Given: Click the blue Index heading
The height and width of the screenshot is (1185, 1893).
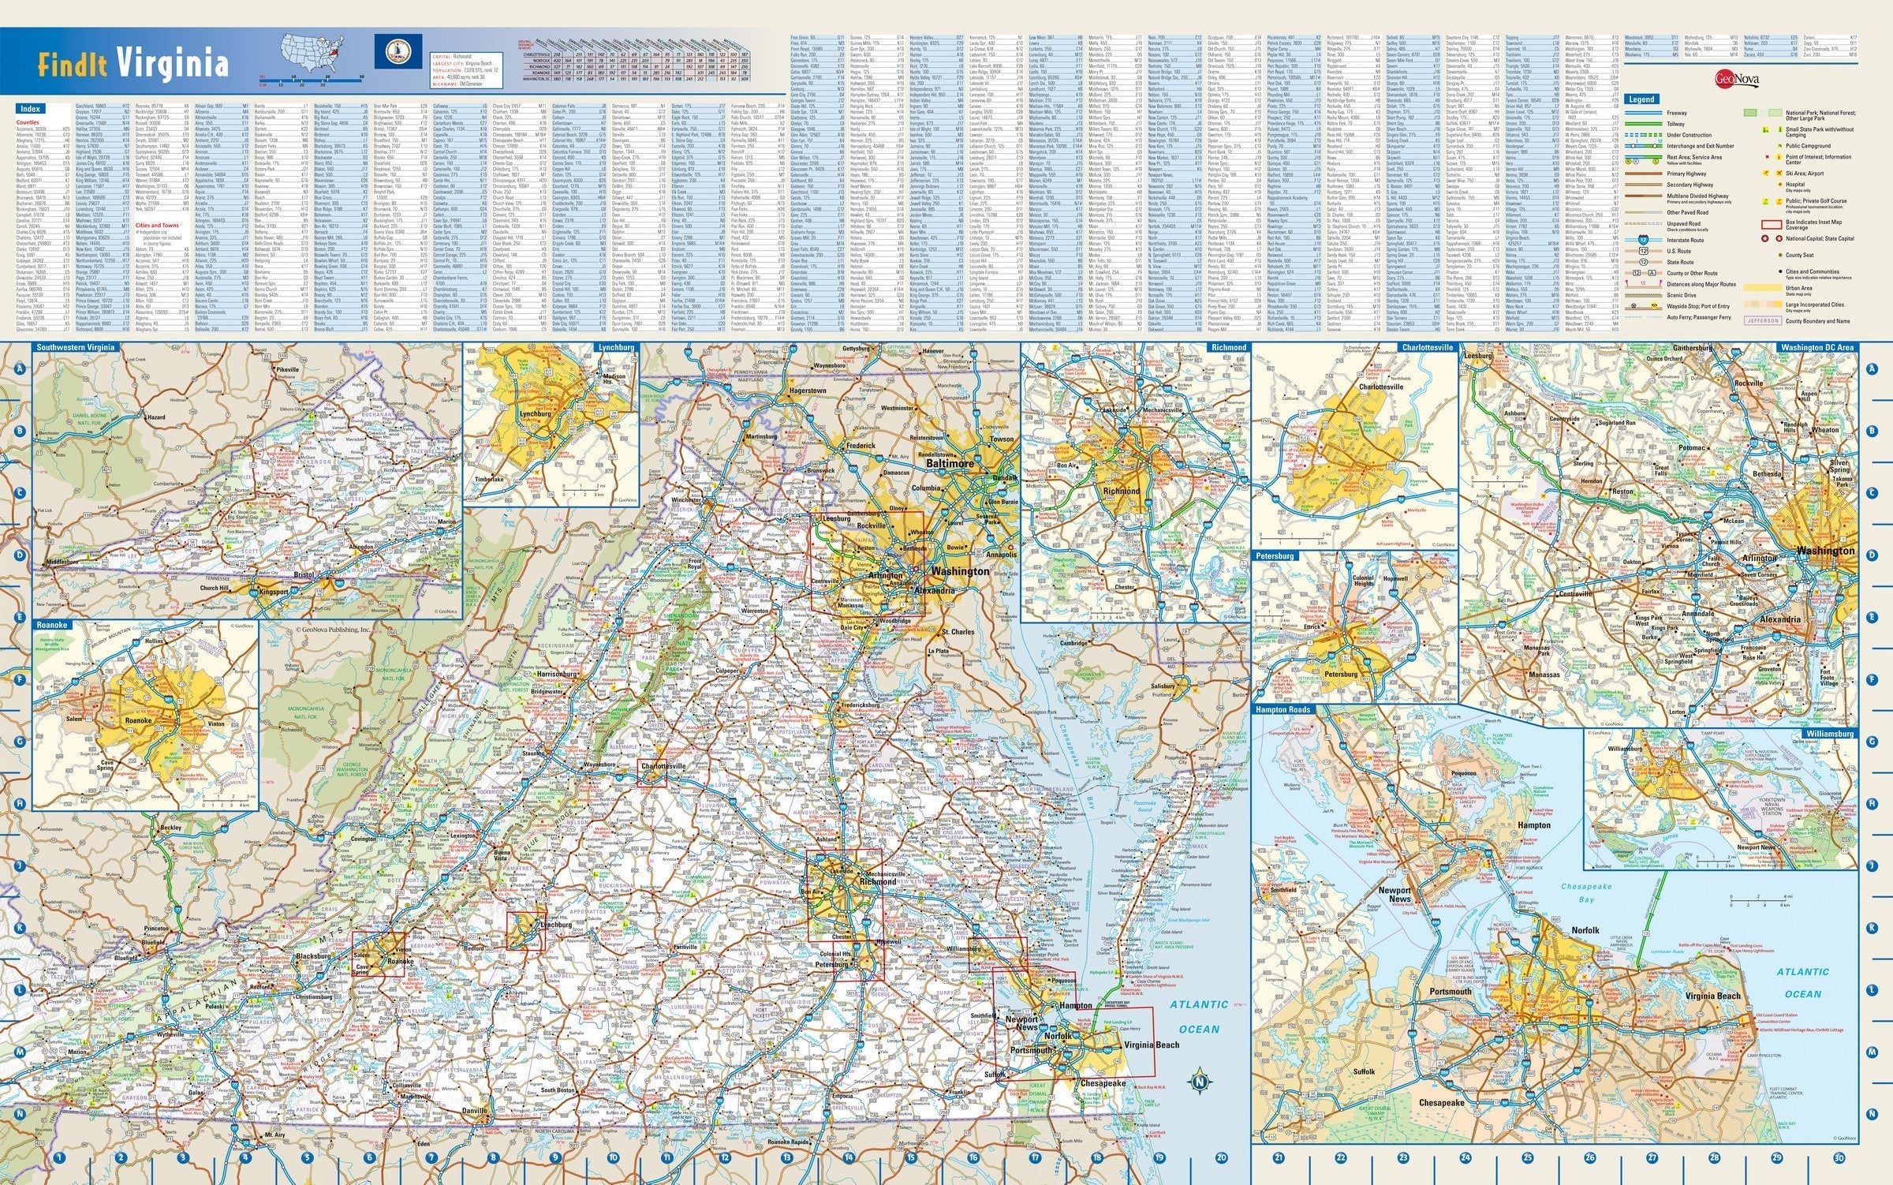Looking at the screenshot, I should pyautogui.click(x=30, y=109).
